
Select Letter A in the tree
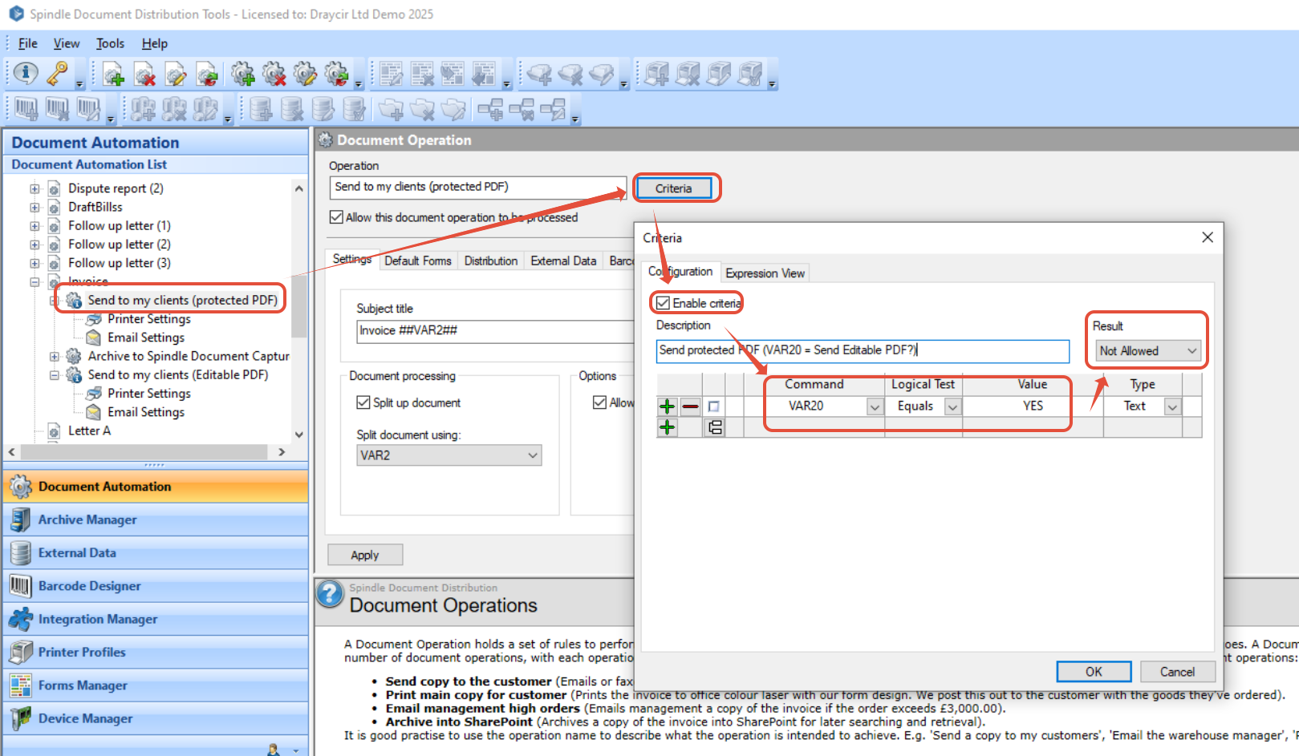click(89, 431)
